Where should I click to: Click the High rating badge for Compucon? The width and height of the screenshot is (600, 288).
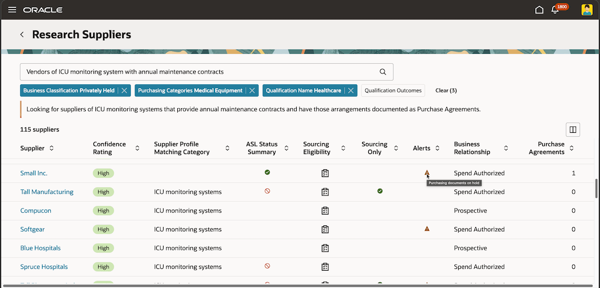tap(103, 211)
